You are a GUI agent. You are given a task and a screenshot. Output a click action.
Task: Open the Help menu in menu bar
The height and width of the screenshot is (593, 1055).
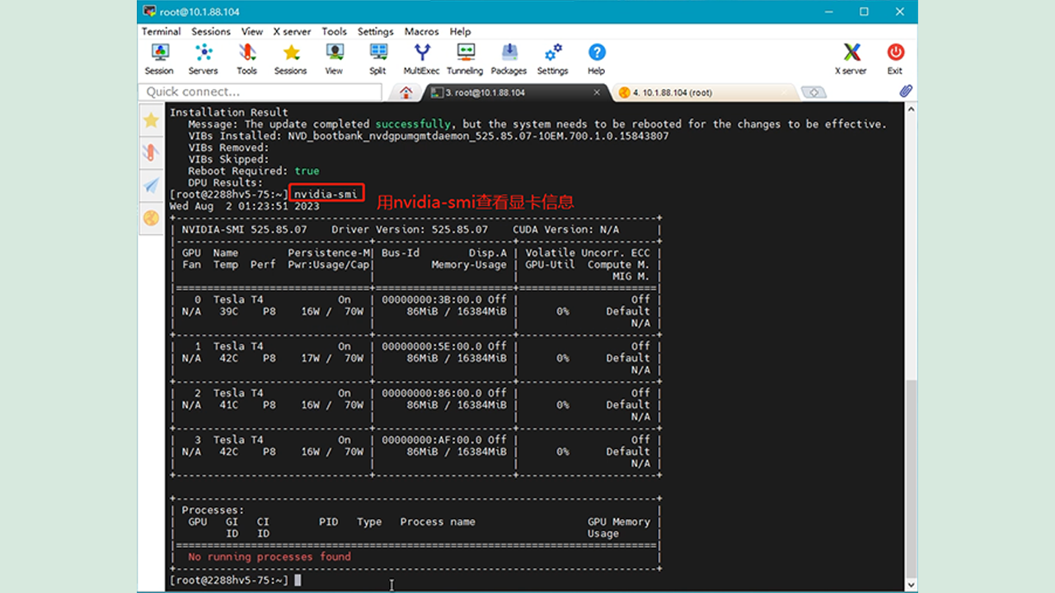pos(460,31)
